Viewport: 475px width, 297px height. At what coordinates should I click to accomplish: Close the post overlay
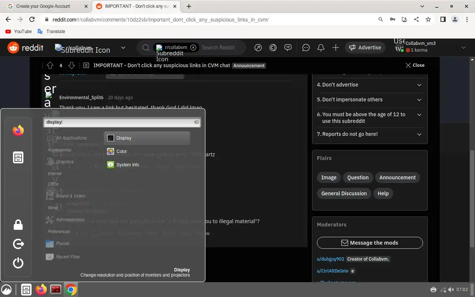coord(415,65)
